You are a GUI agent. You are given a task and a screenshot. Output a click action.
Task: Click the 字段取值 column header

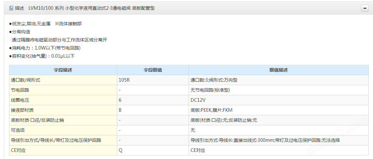(153, 70)
